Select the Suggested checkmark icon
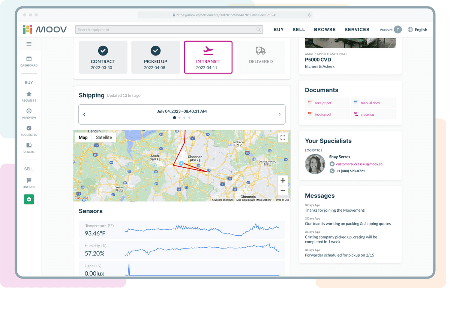 pos(29,128)
